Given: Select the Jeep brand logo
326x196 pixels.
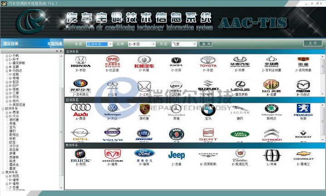Looking at the screenshot, I should pos(176,155).
